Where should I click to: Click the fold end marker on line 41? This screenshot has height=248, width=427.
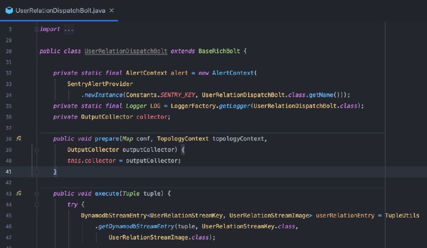[36, 172]
